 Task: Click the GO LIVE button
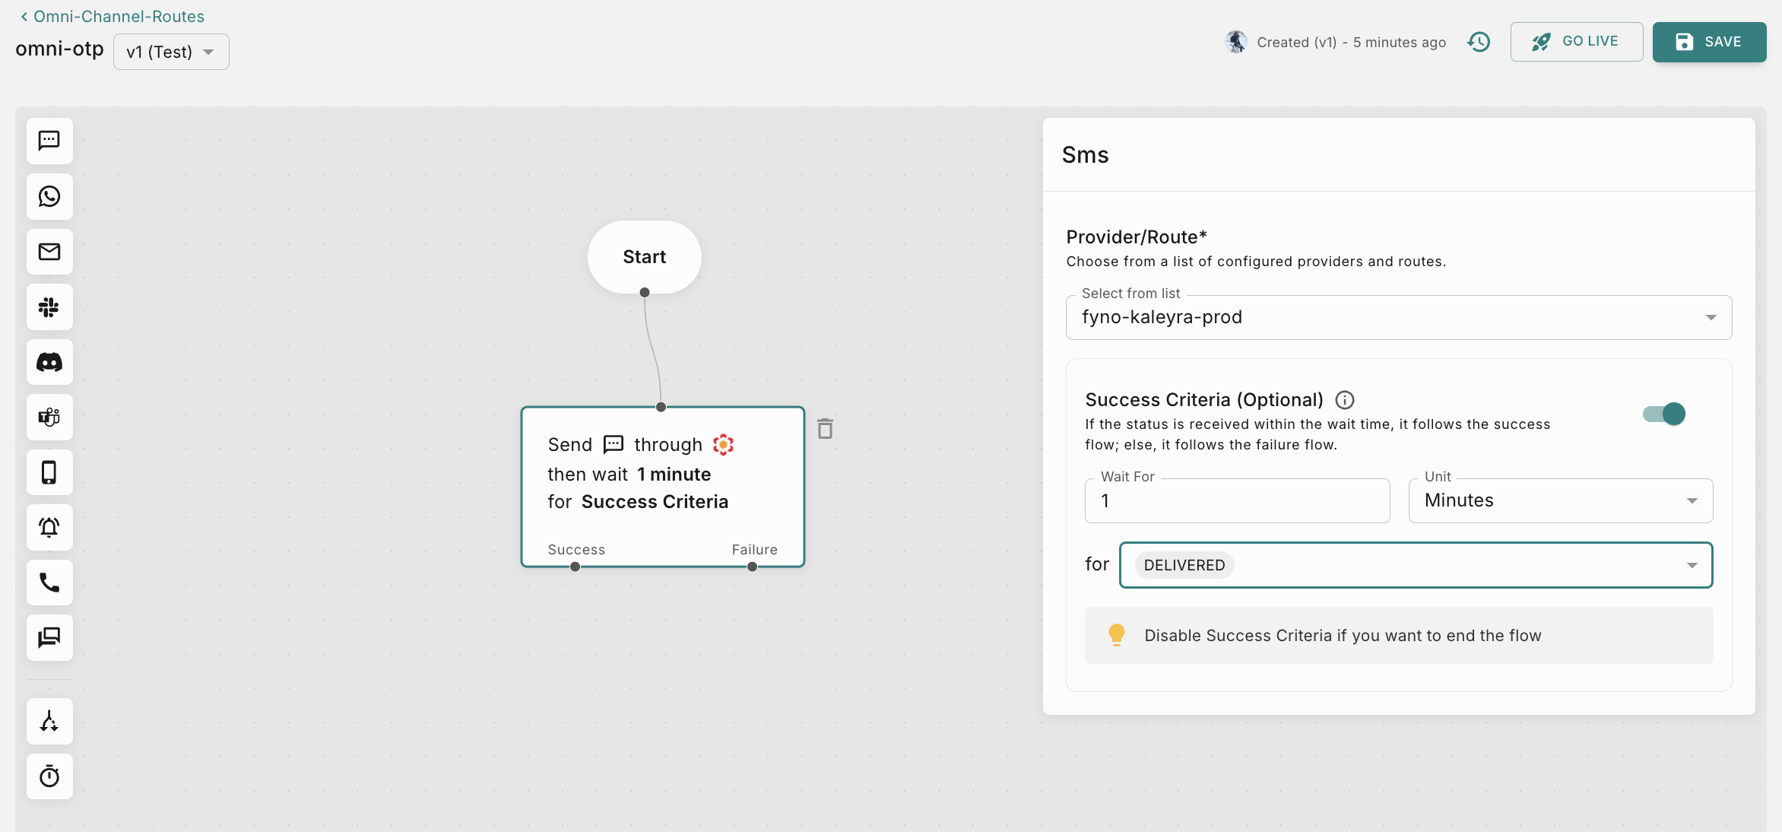(x=1576, y=42)
